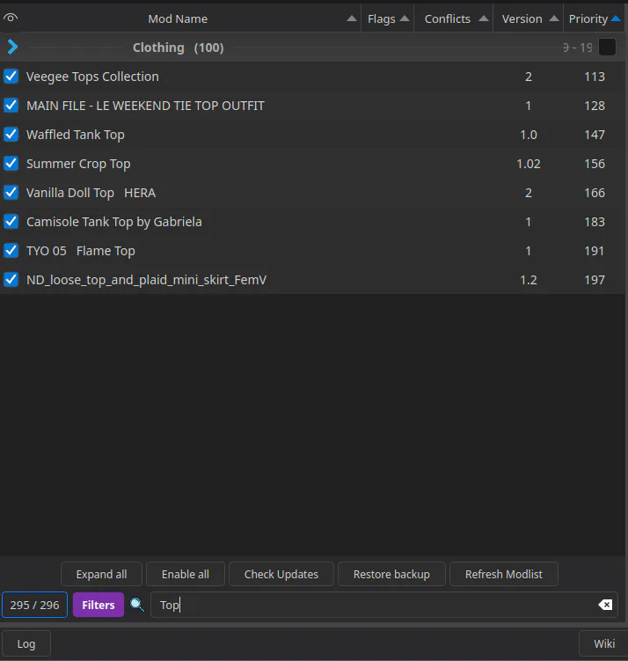Click Check Updates button
Viewport: 628px width, 661px height.
pos(281,574)
